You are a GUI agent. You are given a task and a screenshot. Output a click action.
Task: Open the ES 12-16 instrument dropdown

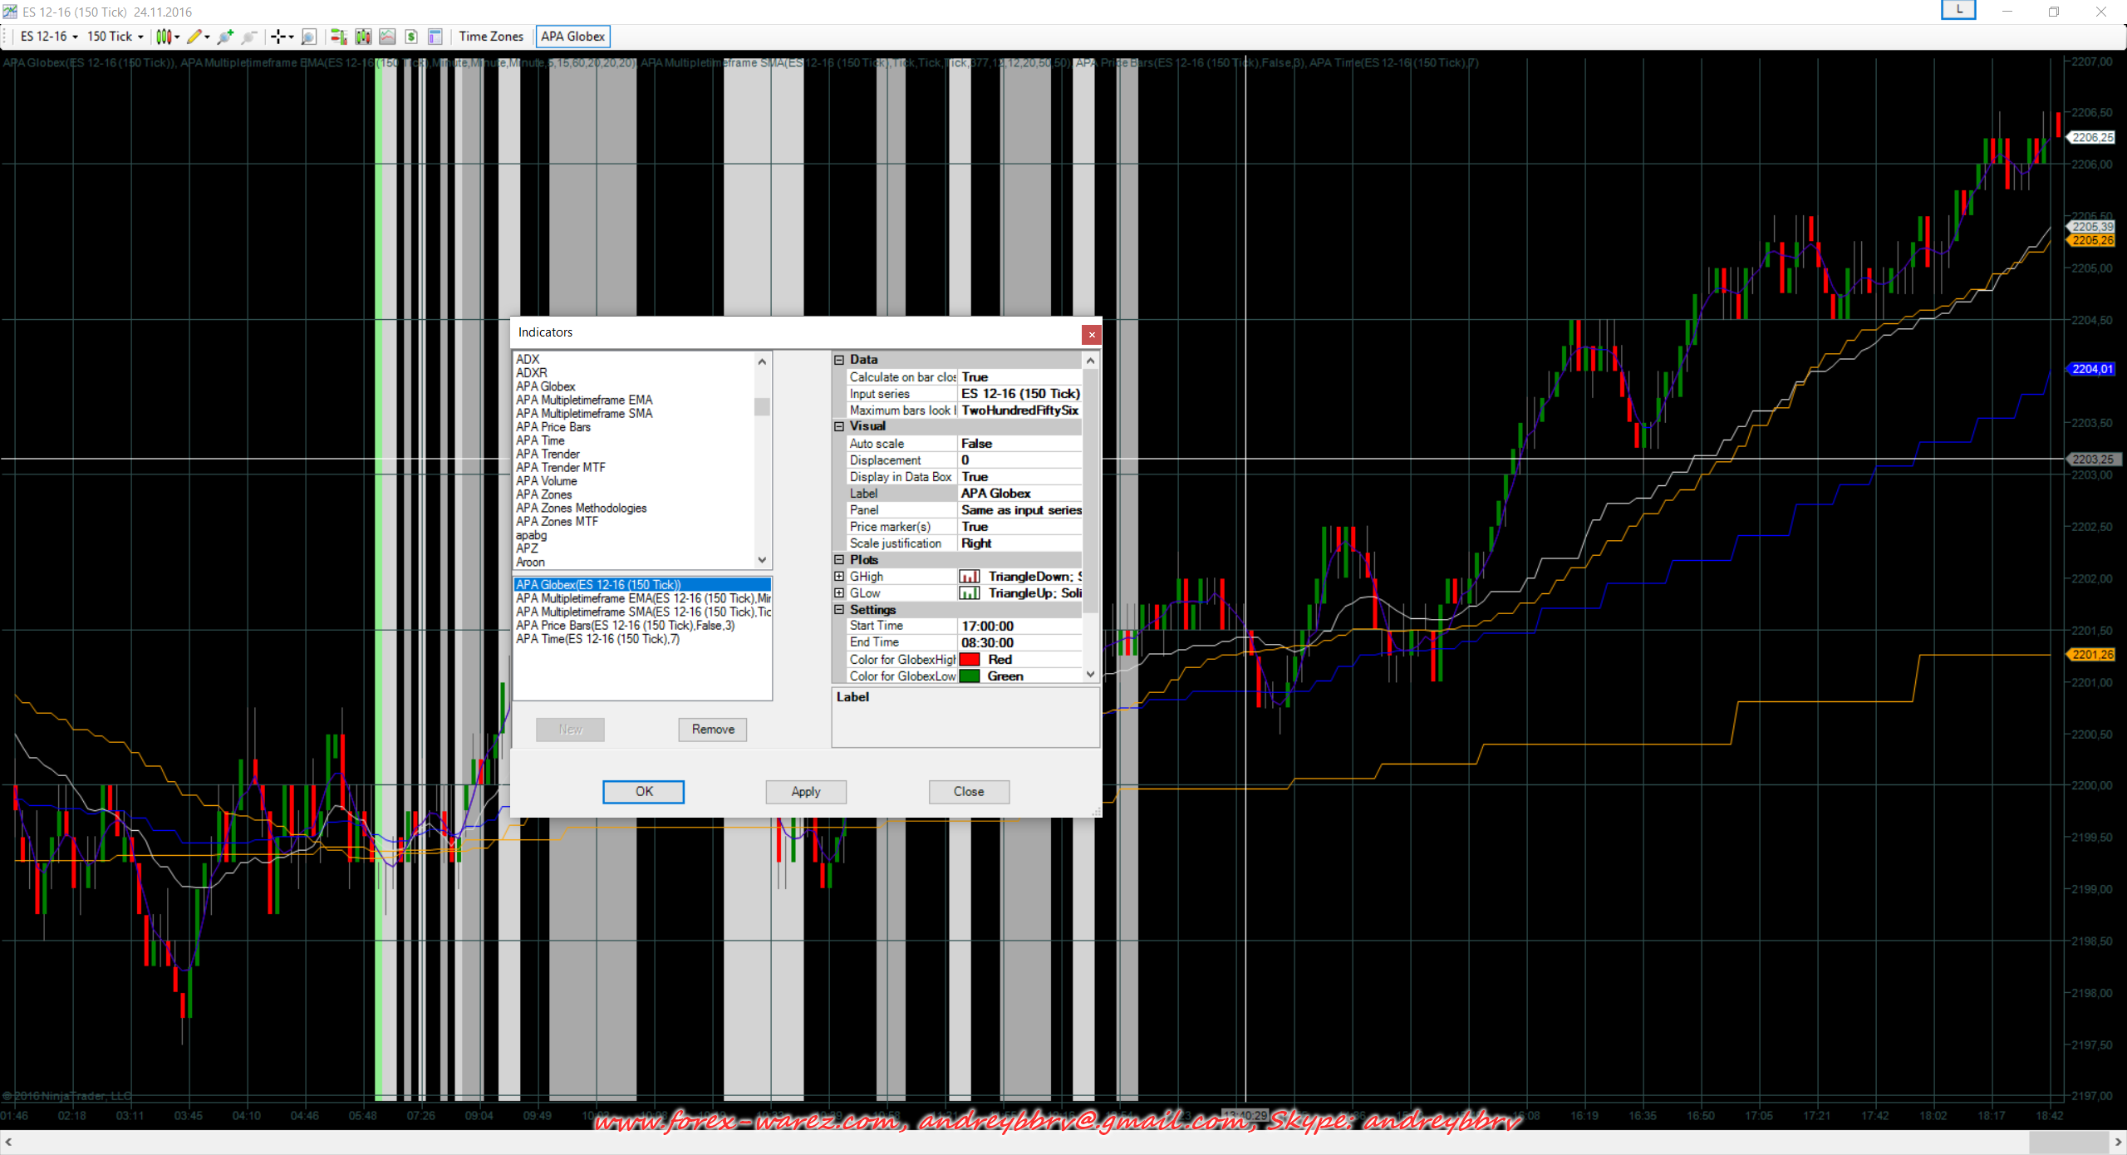48,37
